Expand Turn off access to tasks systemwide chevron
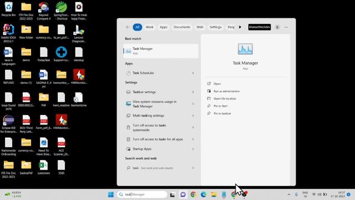The height and width of the screenshot is (200, 355). (x=193, y=127)
